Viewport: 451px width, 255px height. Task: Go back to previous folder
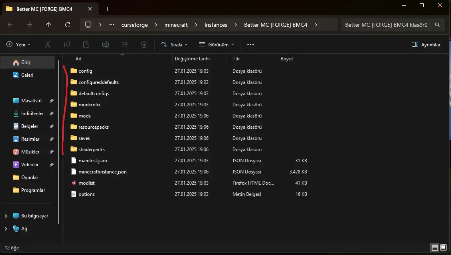tap(10, 25)
